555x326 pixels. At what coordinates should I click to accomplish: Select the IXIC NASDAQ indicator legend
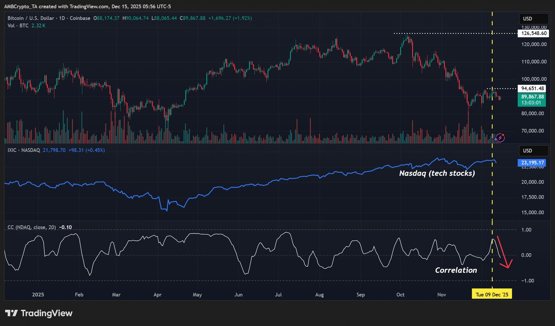(24, 150)
